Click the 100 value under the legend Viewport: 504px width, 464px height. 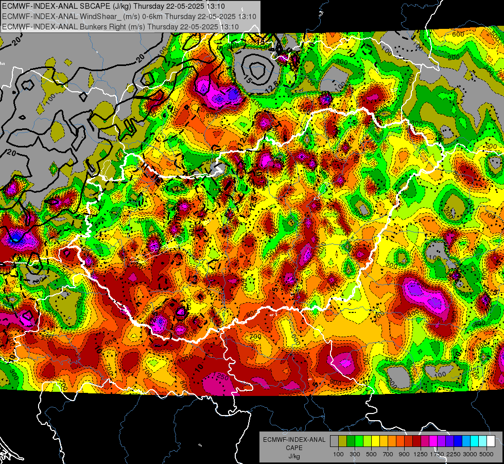coord(338,454)
